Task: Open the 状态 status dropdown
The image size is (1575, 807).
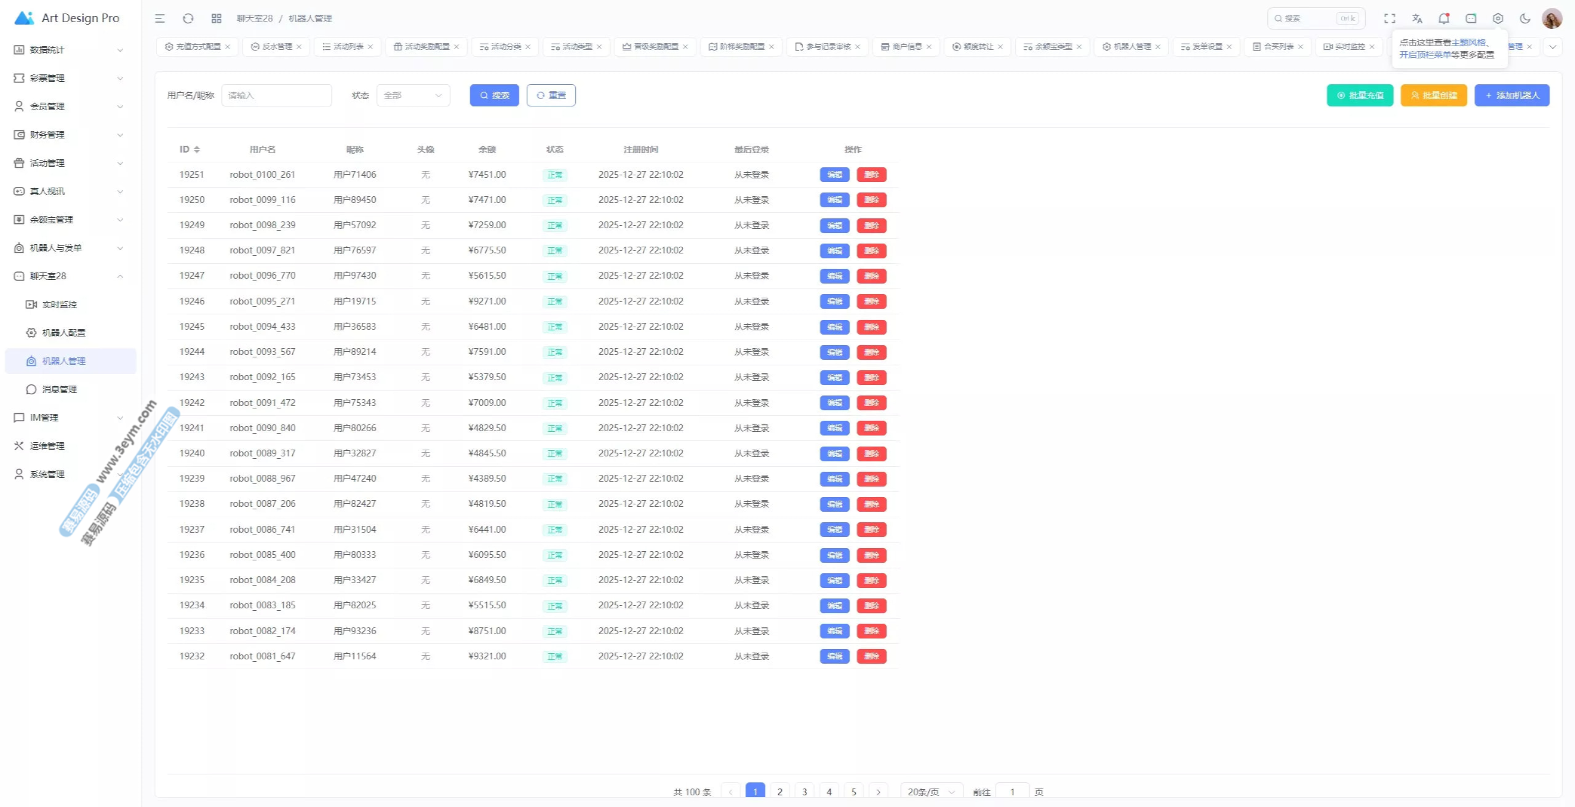Action: (413, 95)
